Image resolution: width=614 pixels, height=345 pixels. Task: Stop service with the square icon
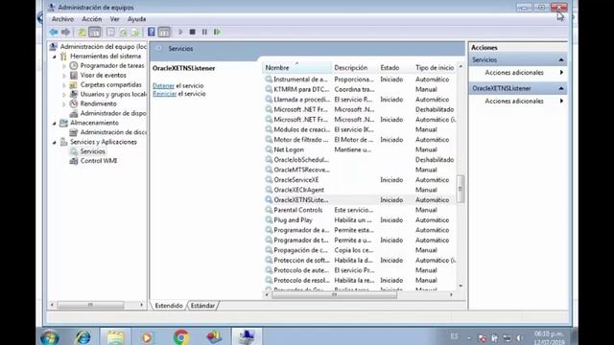click(x=192, y=32)
